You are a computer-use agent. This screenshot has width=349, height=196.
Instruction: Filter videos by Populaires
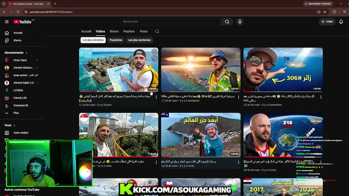point(116,40)
